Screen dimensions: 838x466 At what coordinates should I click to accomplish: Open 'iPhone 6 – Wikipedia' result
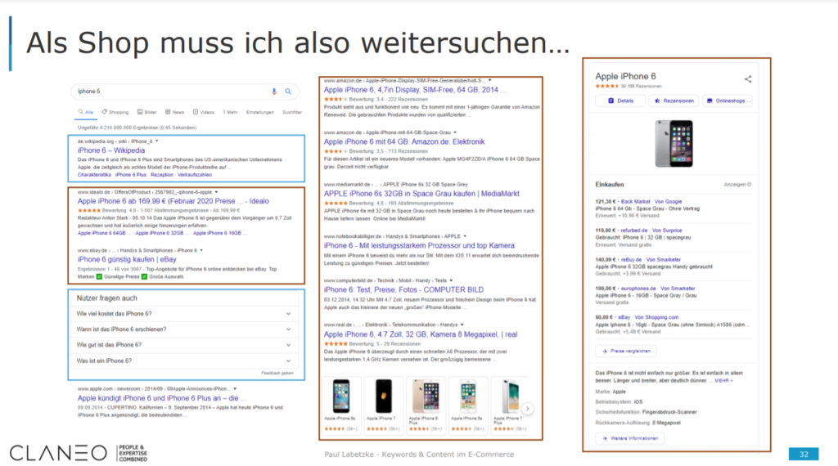(x=111, y=150)
